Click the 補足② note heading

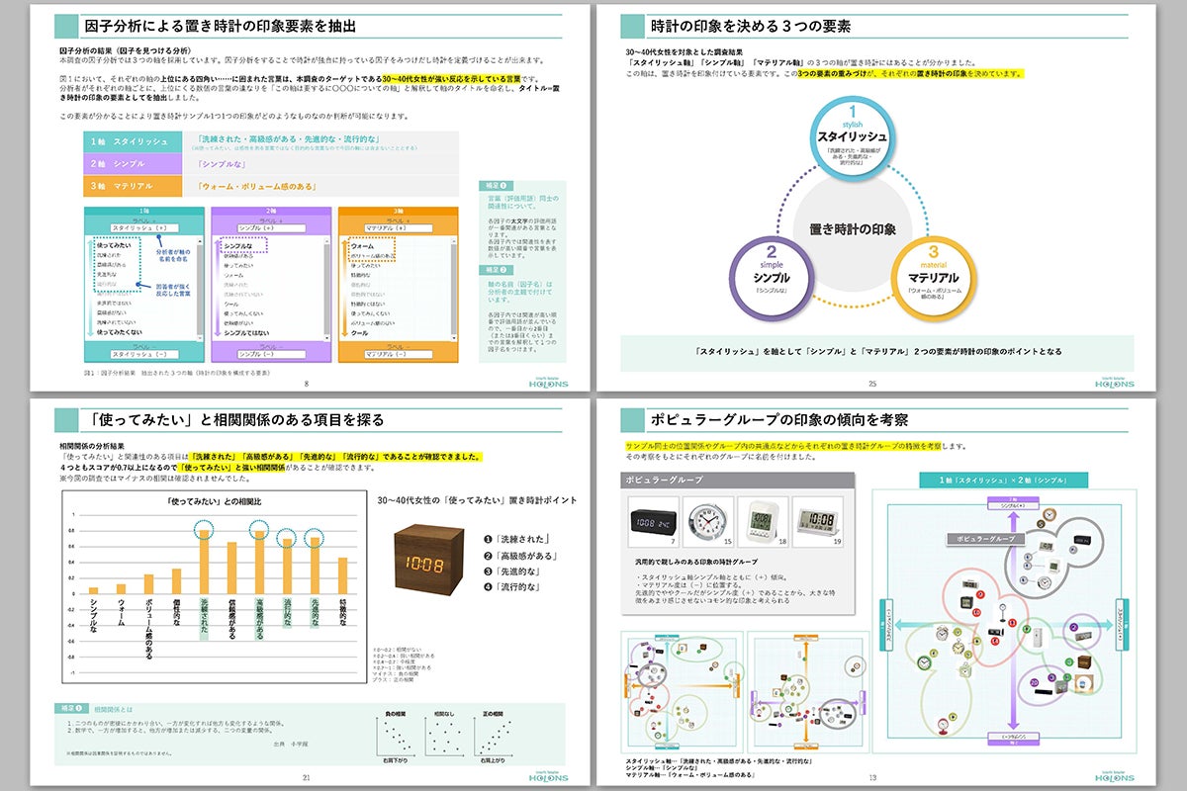pos(498,268)
